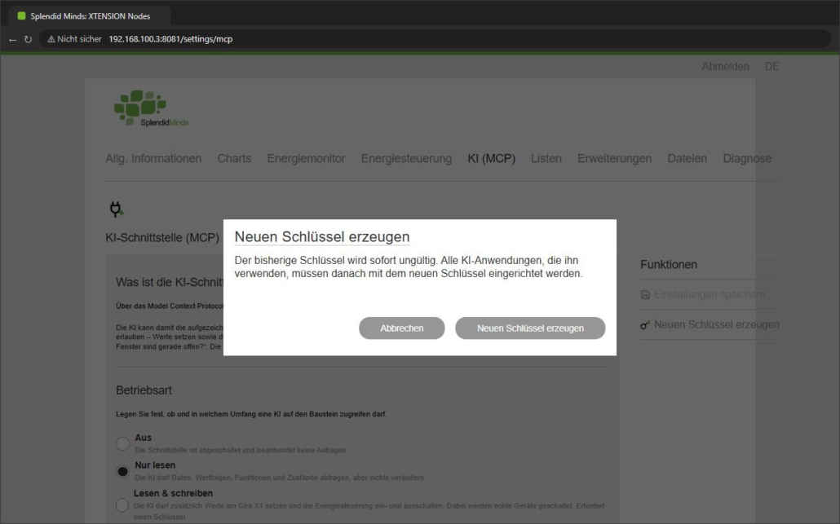
Task: Click the green favicon in the browser tab
Action: pos(21,16)
